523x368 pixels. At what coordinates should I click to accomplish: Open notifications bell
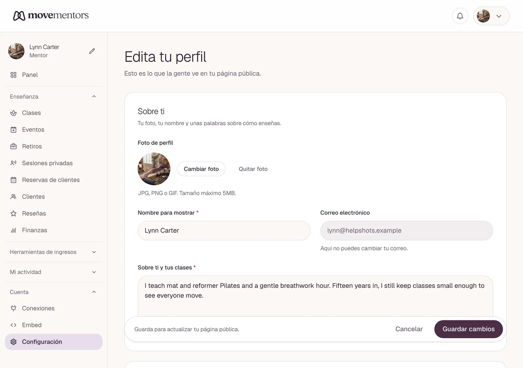(x=460, y=16)
